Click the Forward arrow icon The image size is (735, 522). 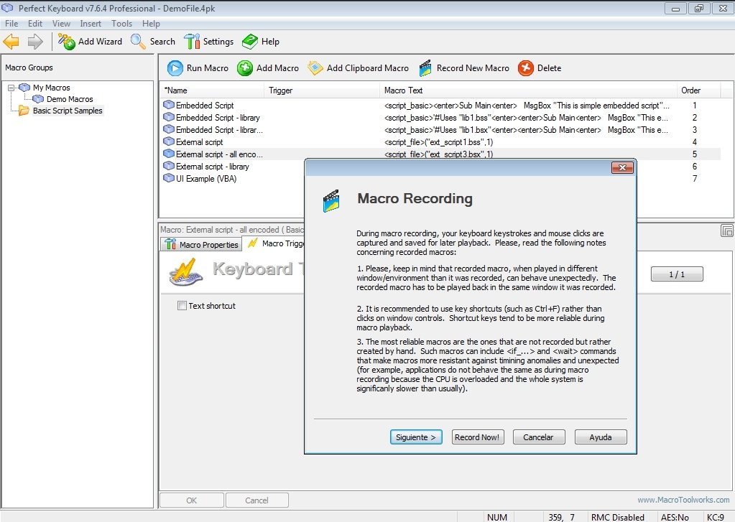[35, 42]
